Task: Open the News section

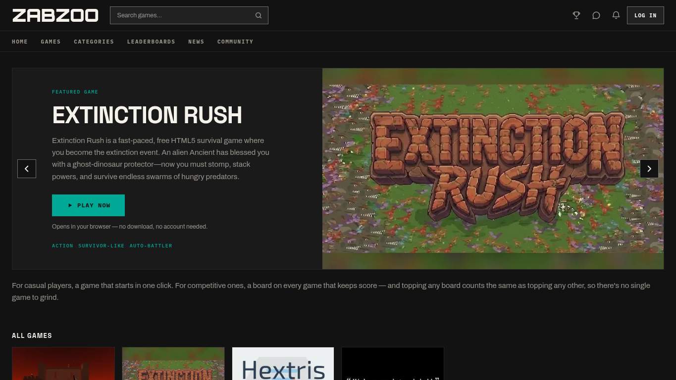Action: pos(196,42)
